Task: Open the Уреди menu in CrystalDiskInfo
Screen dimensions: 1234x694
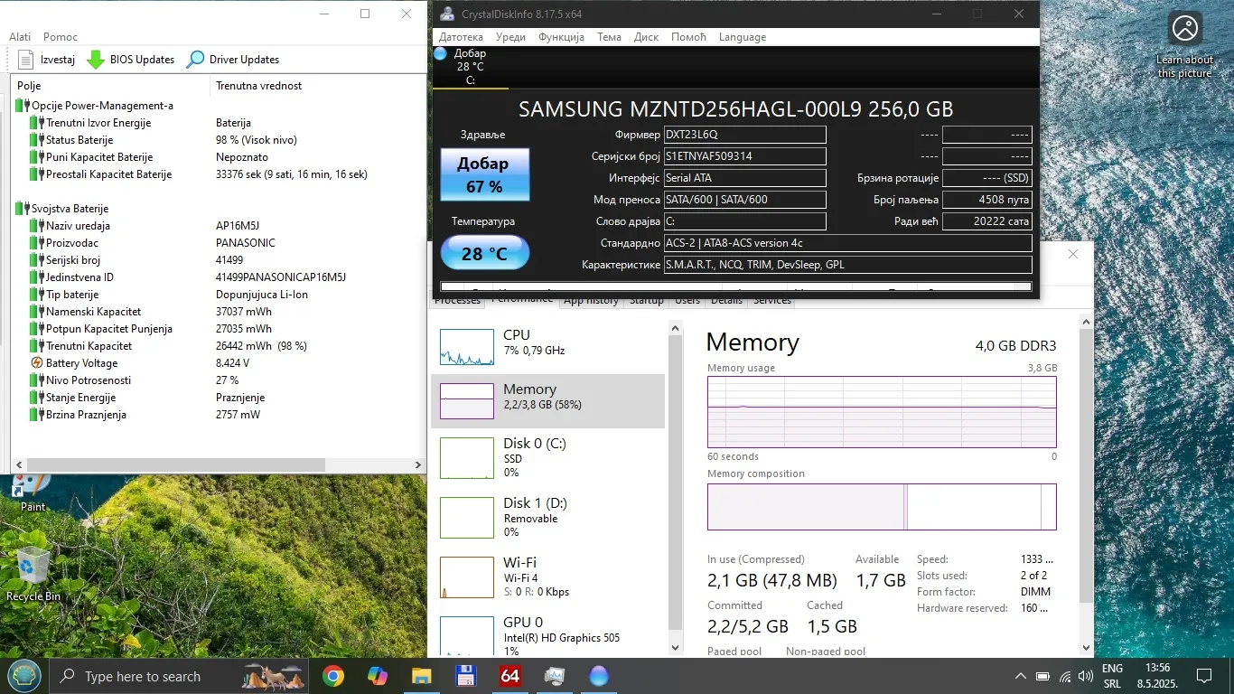Action: [x=511, y=37]
